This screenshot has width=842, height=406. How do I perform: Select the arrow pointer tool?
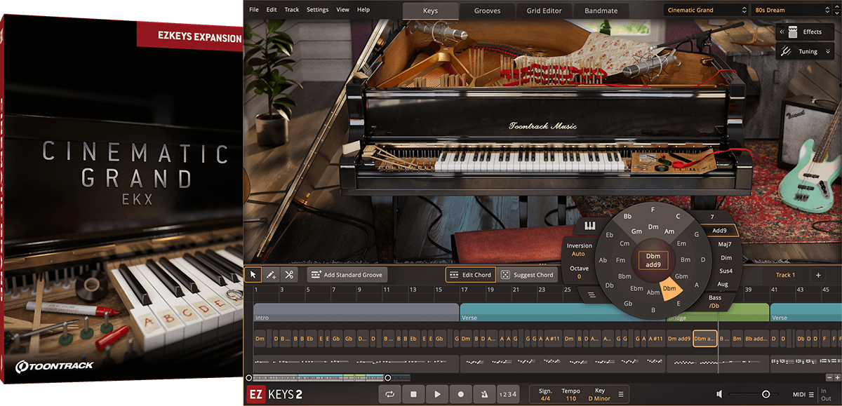pyautogui.click(x=253, y=275)
